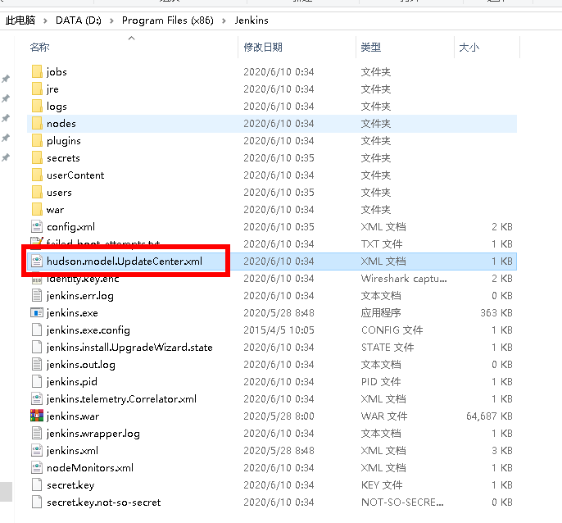This screenshot has width=562, height=523.
Task: Sort by the 类型 column header
Action: coord(371,47)
